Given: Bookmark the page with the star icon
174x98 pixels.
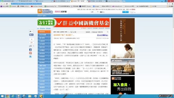Looking at the screenshot, I should pos(170,4).
